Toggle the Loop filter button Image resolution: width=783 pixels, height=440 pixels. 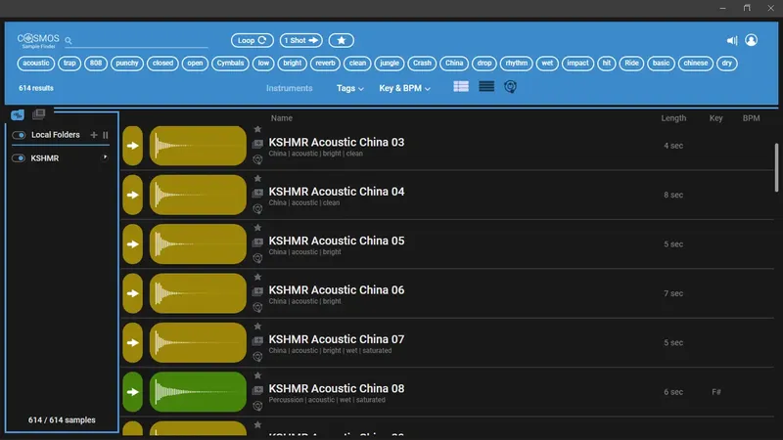coord(253,40)
